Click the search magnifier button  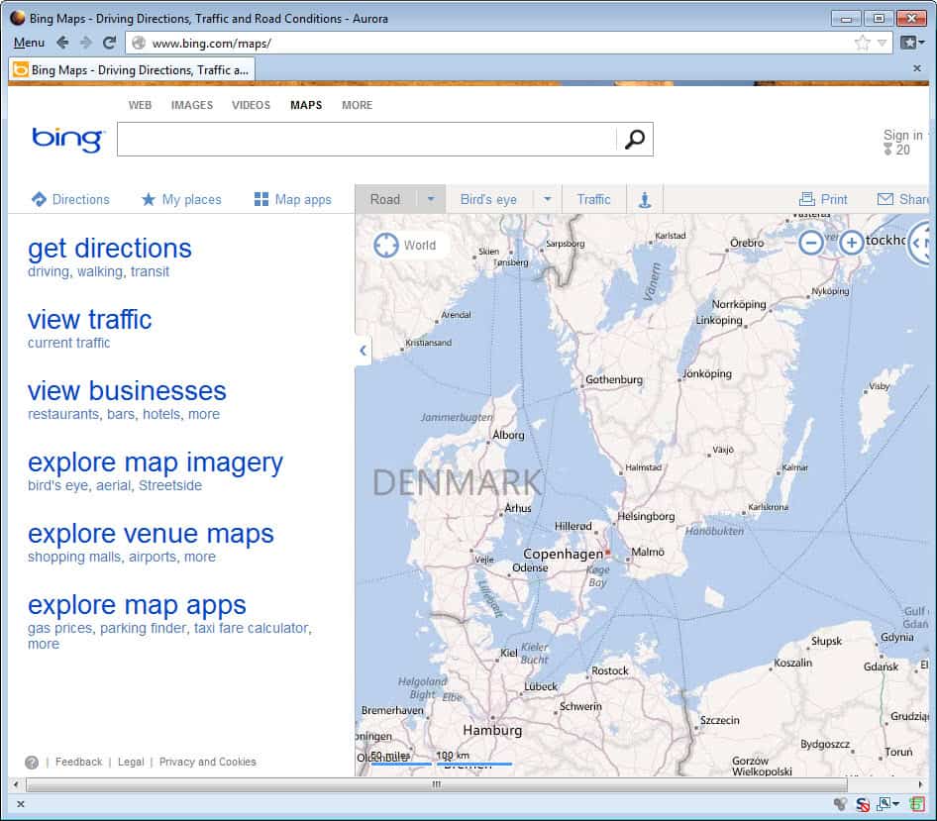(x=635, y=140)
